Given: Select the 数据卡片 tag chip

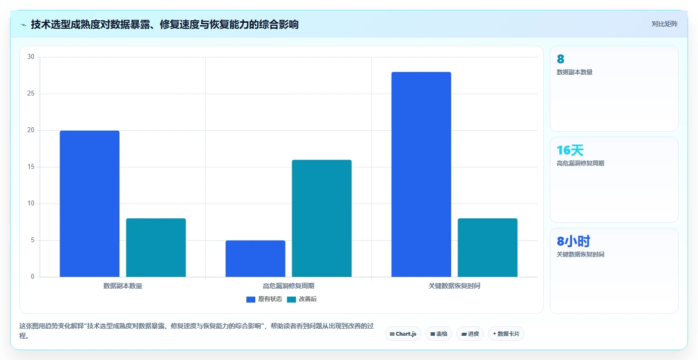Looking at the screenshot, I should pos(506,334).
